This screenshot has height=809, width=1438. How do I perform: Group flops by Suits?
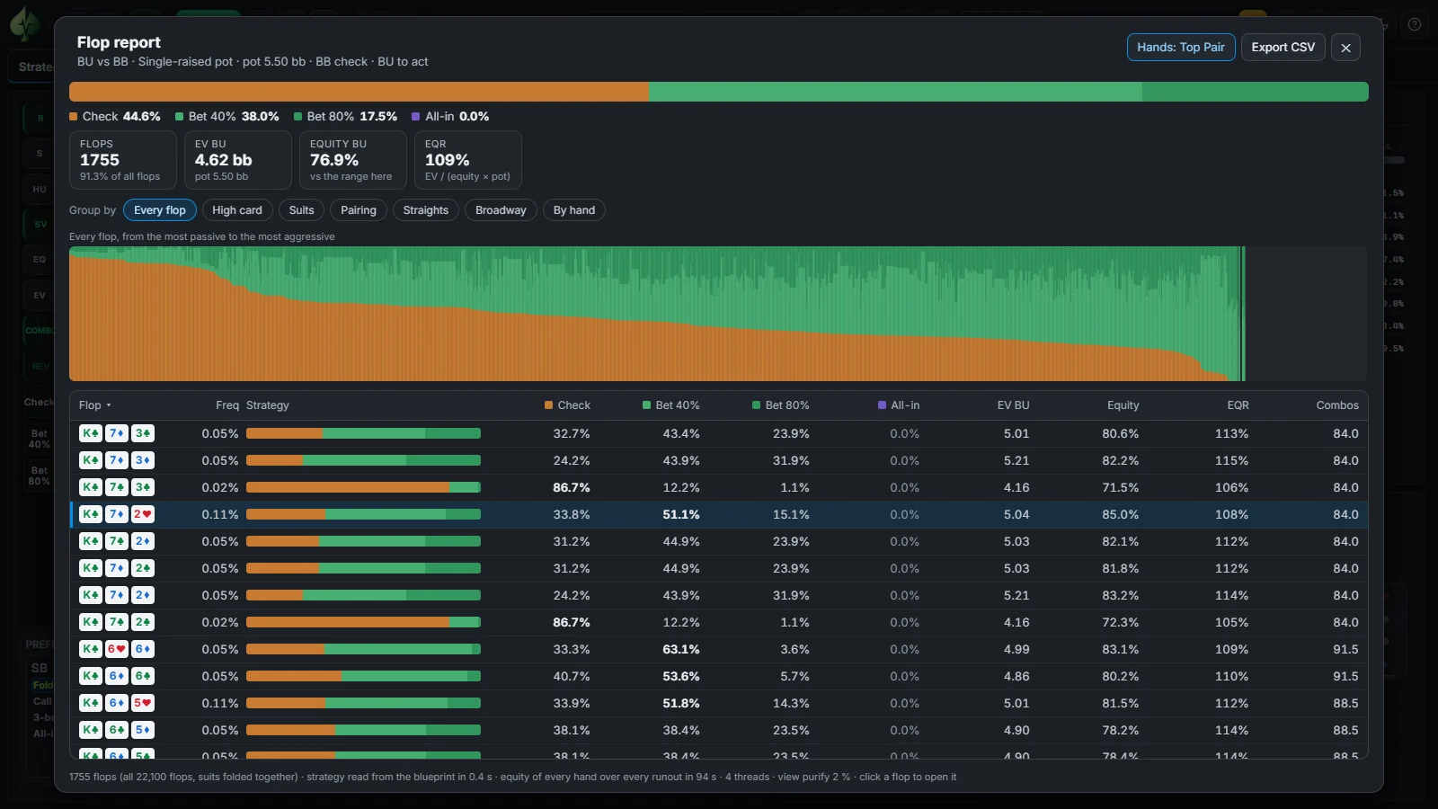[302, 210]
